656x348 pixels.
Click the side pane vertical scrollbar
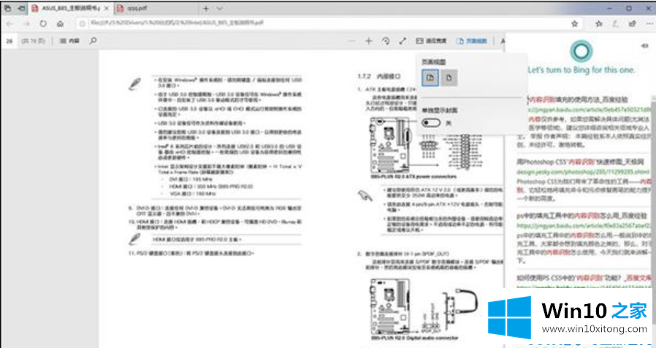[x=654, y=209]
